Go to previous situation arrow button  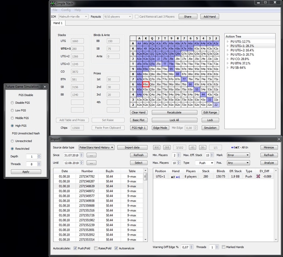[193, 148]
